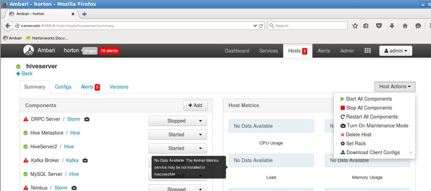Open a new tab with plus icon
Viewport: 431px width, 191px height.
[x=85, y=14]
